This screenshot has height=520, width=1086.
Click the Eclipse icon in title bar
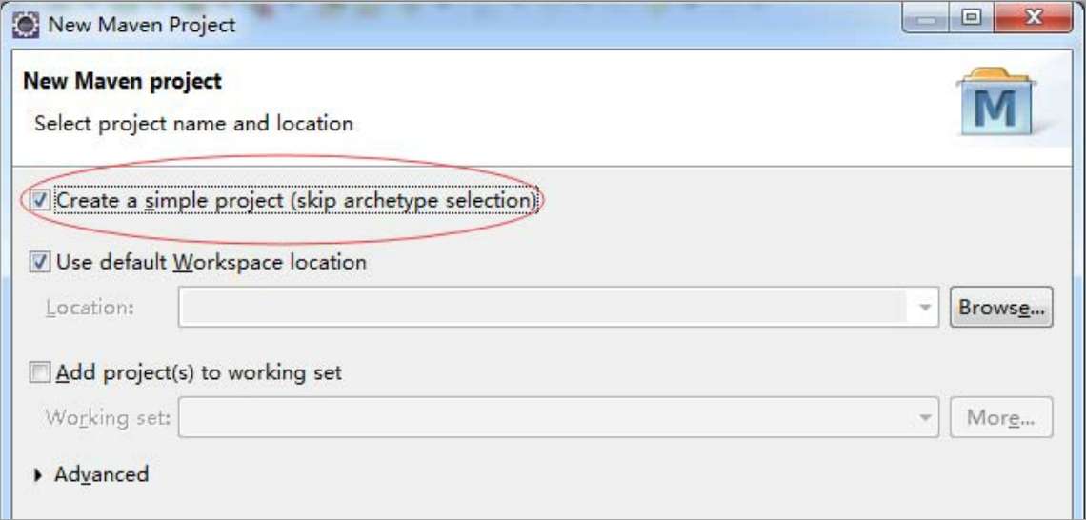tap(27, 25)
